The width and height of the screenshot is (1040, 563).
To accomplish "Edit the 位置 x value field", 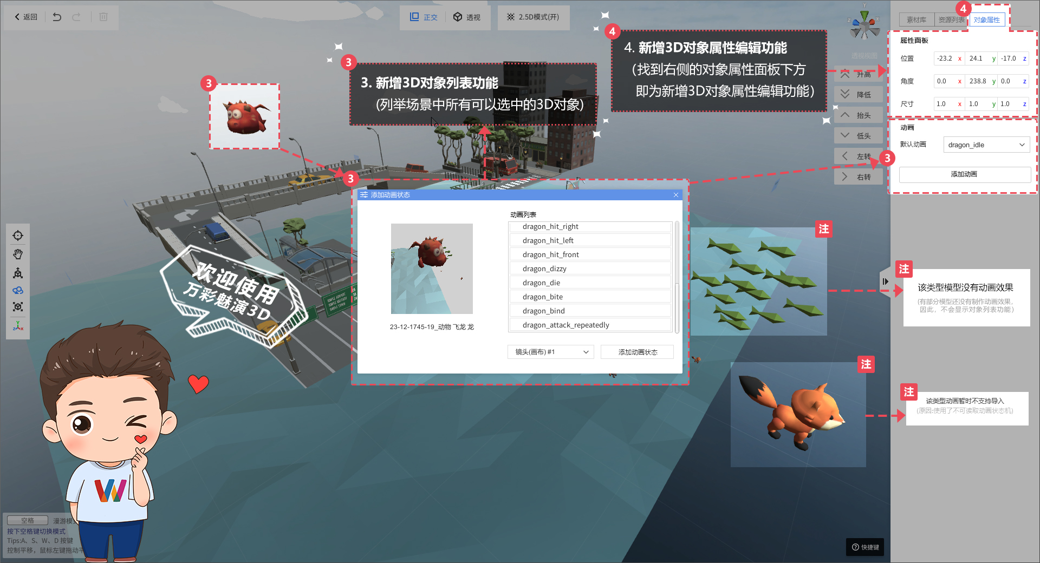I will pyautogui.click(x=949, y=58).
